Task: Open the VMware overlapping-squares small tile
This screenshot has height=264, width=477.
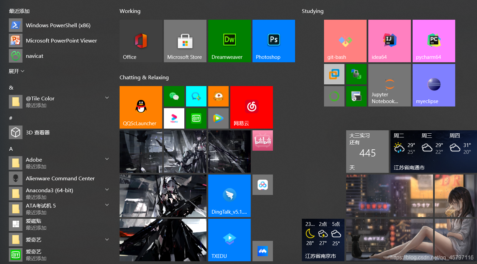Action: pyautogui.click(x=334, y=74)
